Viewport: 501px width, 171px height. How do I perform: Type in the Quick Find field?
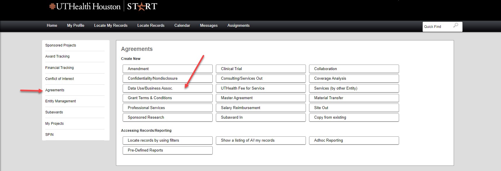pos(437,27)
